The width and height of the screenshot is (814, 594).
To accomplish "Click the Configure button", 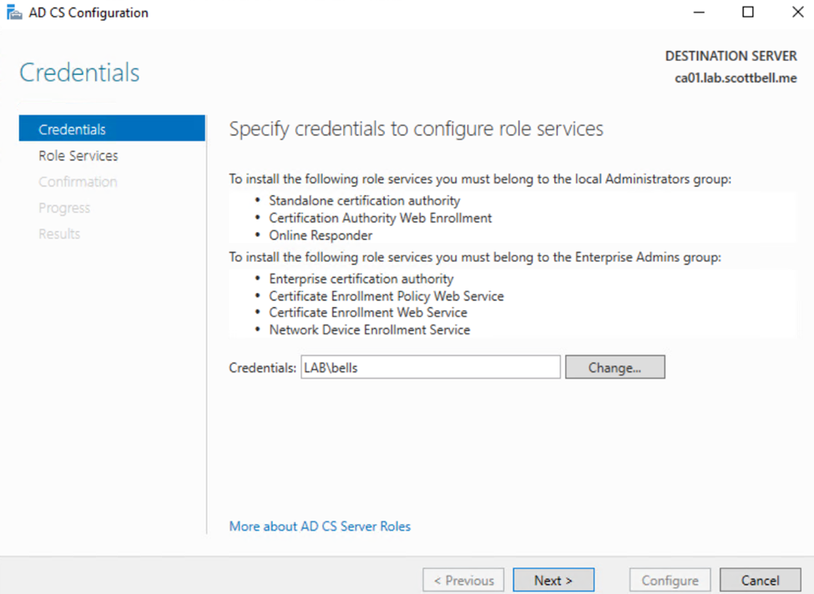I will coord(670,581).
